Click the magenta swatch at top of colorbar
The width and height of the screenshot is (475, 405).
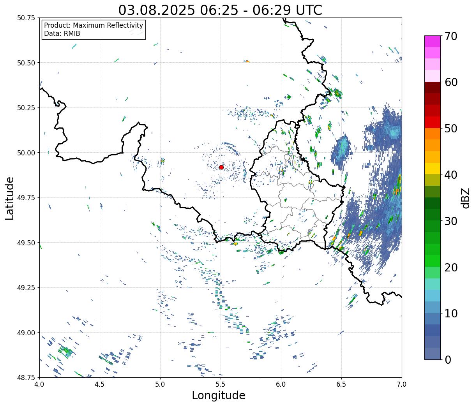(x=433, y=41)
